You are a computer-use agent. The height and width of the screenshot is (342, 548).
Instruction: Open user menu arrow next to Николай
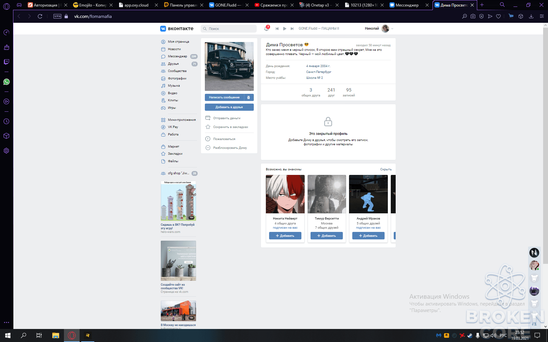point(392,29)
